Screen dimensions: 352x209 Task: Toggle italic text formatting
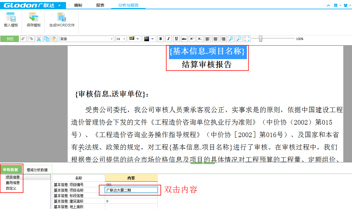tap(168, 39)
